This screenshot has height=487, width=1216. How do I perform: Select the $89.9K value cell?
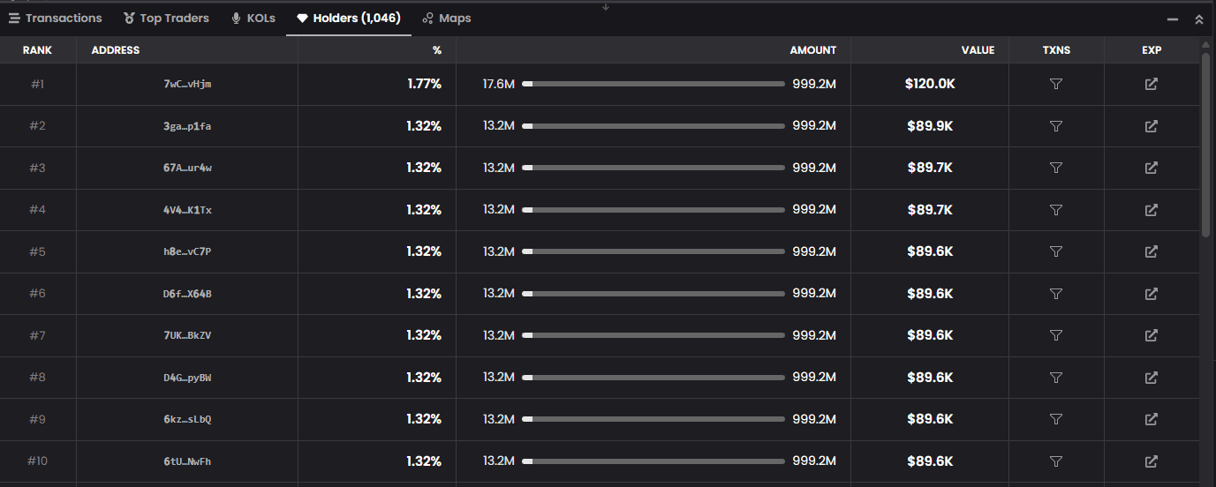click(x=930, y=126)
